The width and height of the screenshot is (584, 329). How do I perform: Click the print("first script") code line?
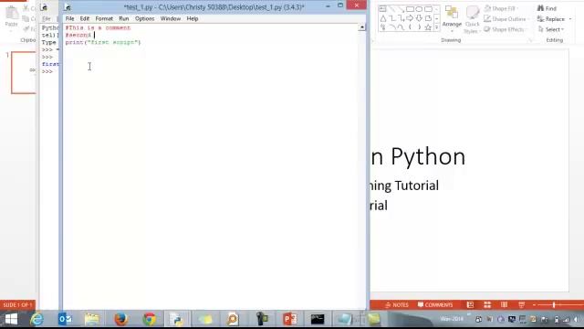tap(103, 42)
